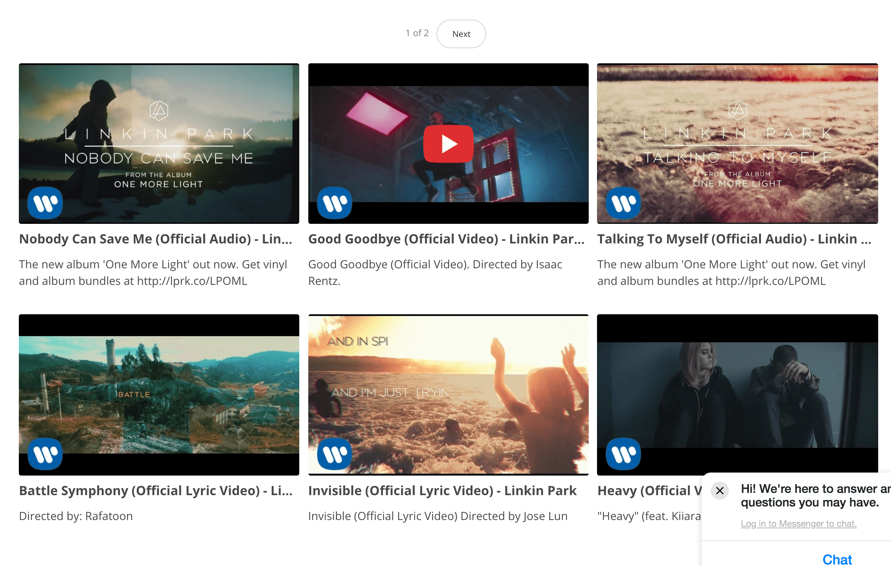Click the Next pagination button
This screenshot has height=566, width=891.
coord(461,34)
